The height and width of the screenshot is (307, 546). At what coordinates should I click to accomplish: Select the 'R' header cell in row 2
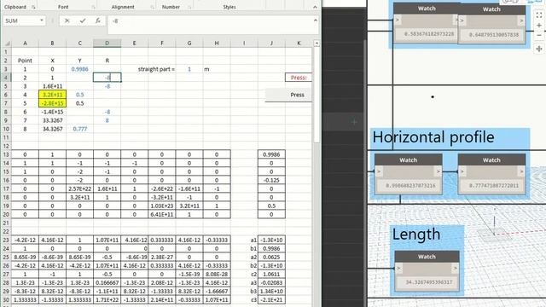coord(107,61)
